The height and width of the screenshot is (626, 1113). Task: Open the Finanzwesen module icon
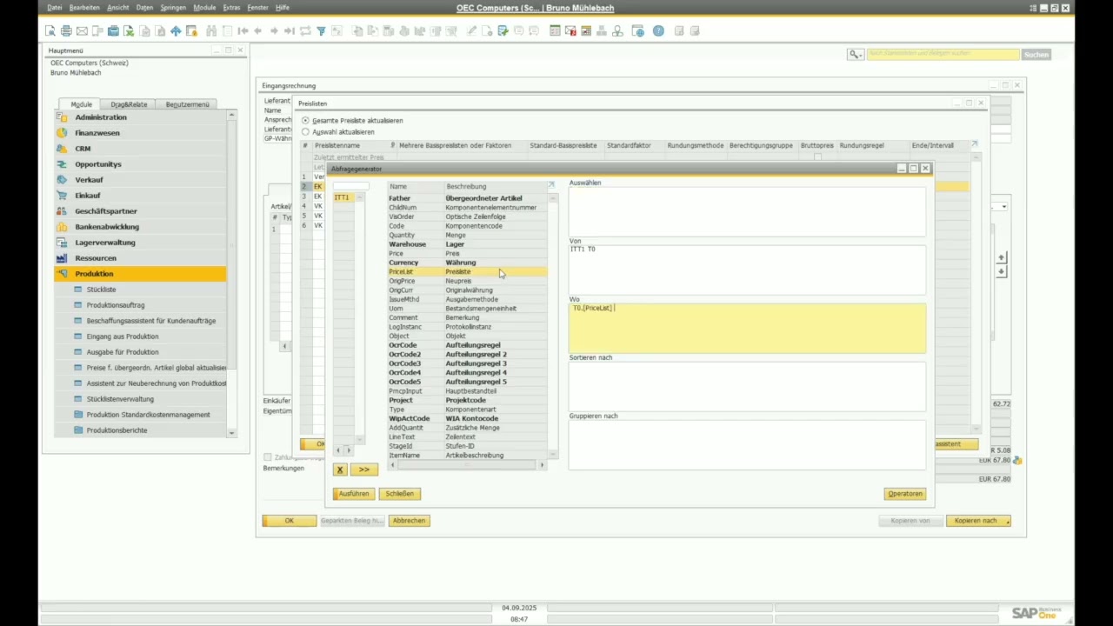tap(62, 133)
